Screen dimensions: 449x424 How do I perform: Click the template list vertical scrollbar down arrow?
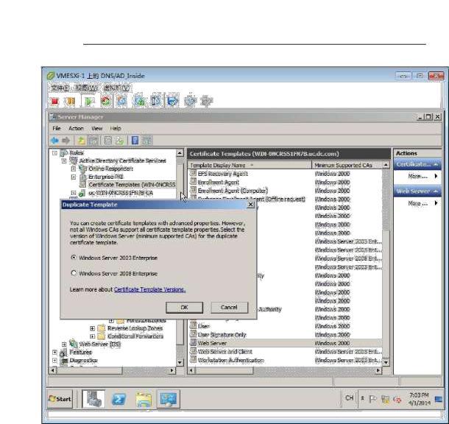[386, 362]
